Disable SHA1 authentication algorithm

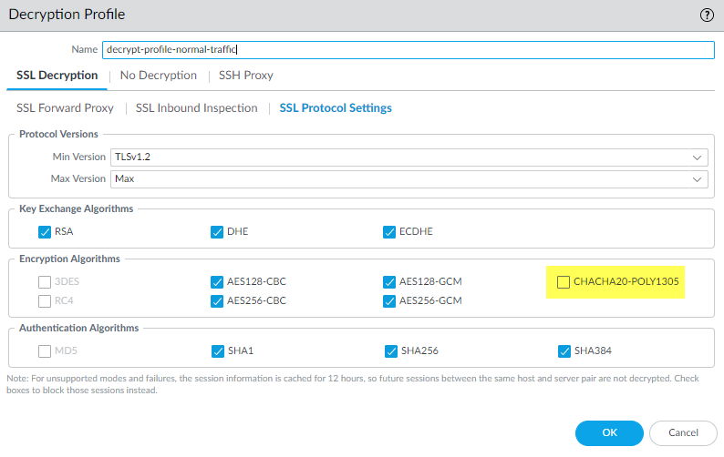(x=217, y=350)
